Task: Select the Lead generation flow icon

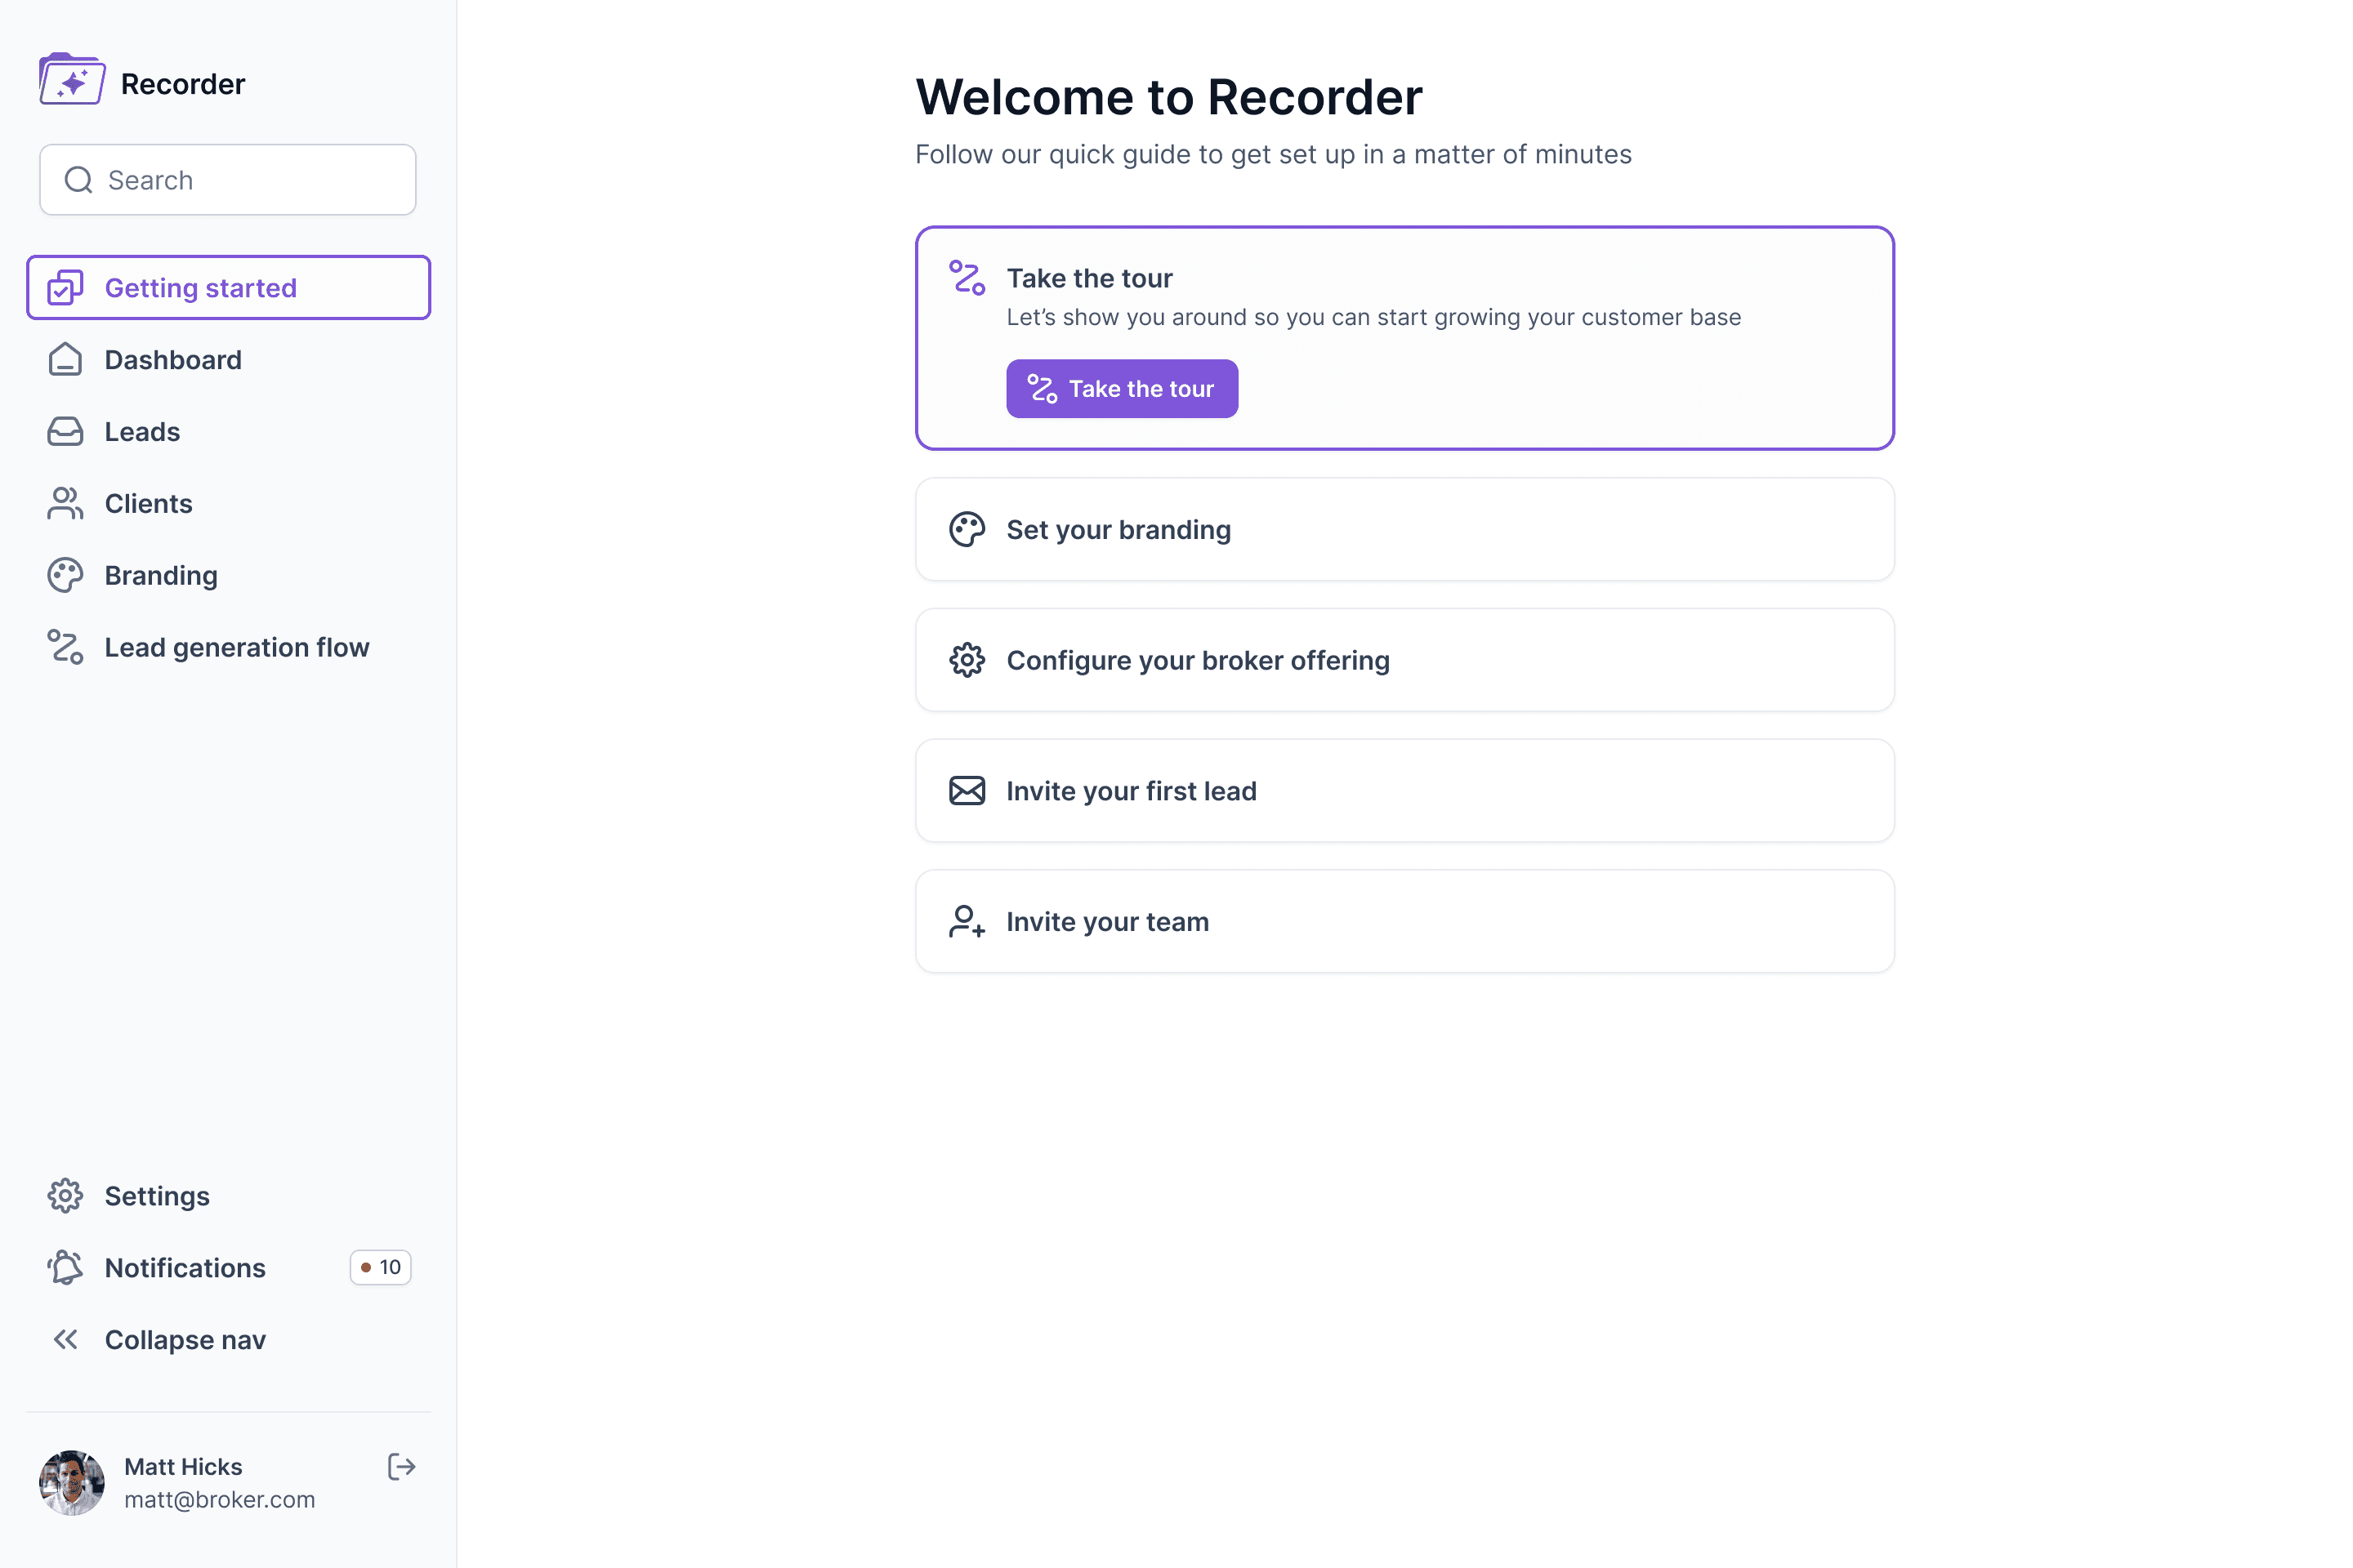Action: pyautogui.click(x=65, y=647)
